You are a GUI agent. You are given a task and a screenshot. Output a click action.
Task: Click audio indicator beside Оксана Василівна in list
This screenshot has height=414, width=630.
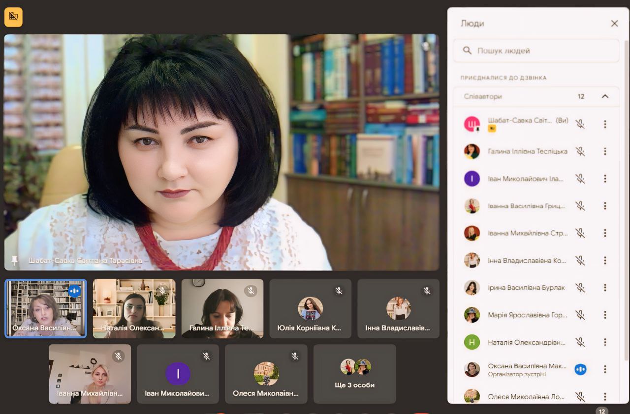click(x=580, y=369)
